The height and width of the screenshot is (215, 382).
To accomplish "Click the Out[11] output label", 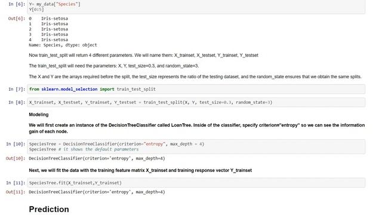I will pyautogui.click(x=16, y=192).
